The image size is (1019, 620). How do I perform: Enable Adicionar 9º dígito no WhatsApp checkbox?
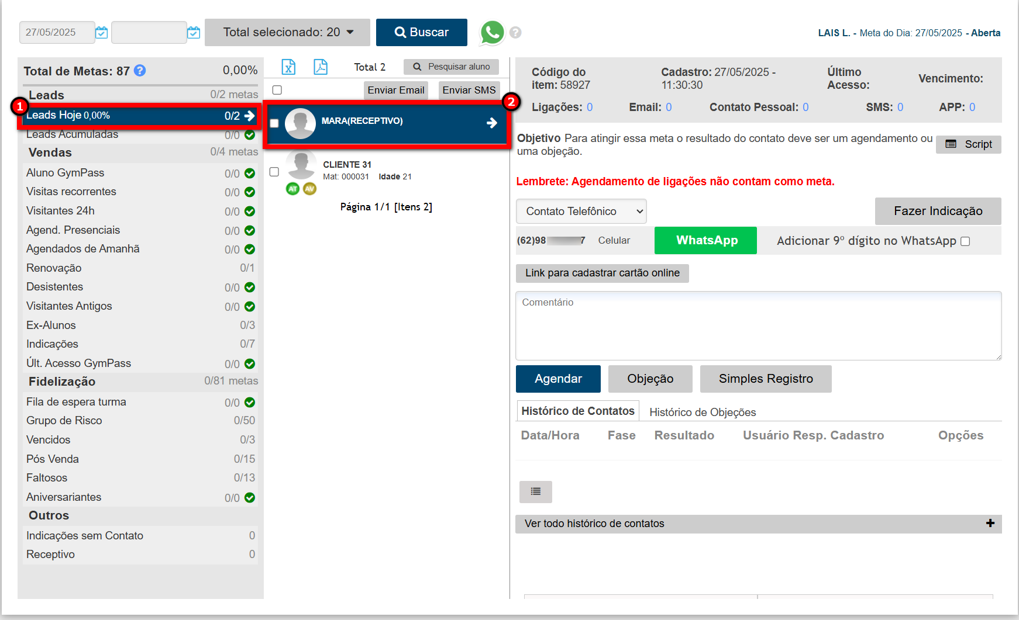point(965,241)
